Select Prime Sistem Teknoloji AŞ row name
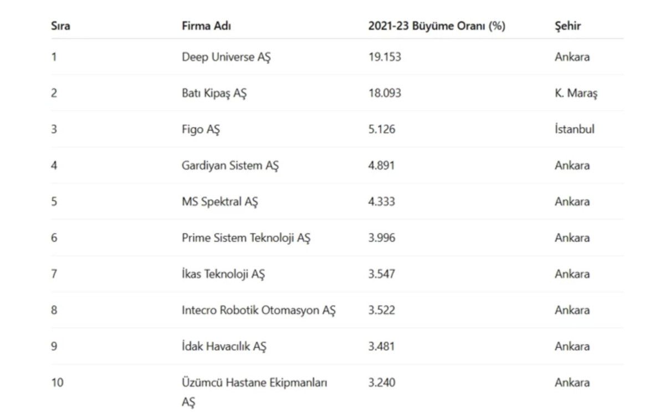Screen dimensions: 665x414 [245, 238]
